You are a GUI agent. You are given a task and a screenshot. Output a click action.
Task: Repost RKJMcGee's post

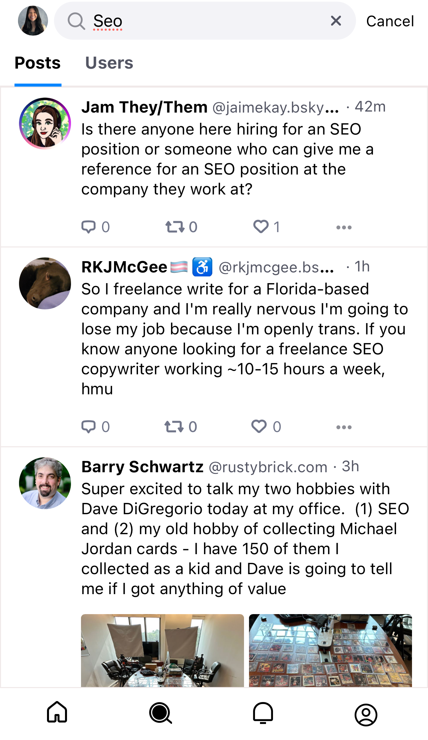point(181,427)
